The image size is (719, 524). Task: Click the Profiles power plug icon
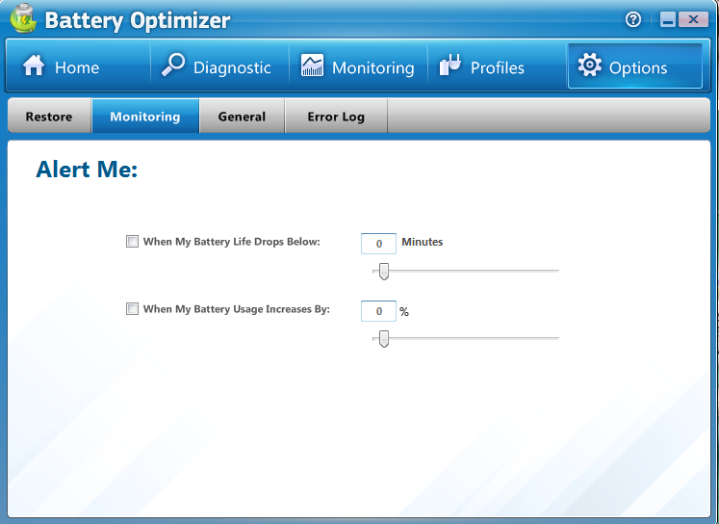(x=449, y=65)
